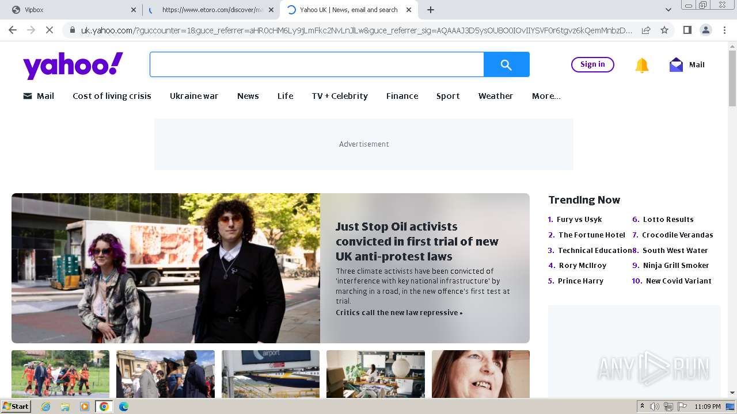This screenshot has height=414, width=737.
Task: Open File Explorer from taskbar
Action: tap(65, 407)
